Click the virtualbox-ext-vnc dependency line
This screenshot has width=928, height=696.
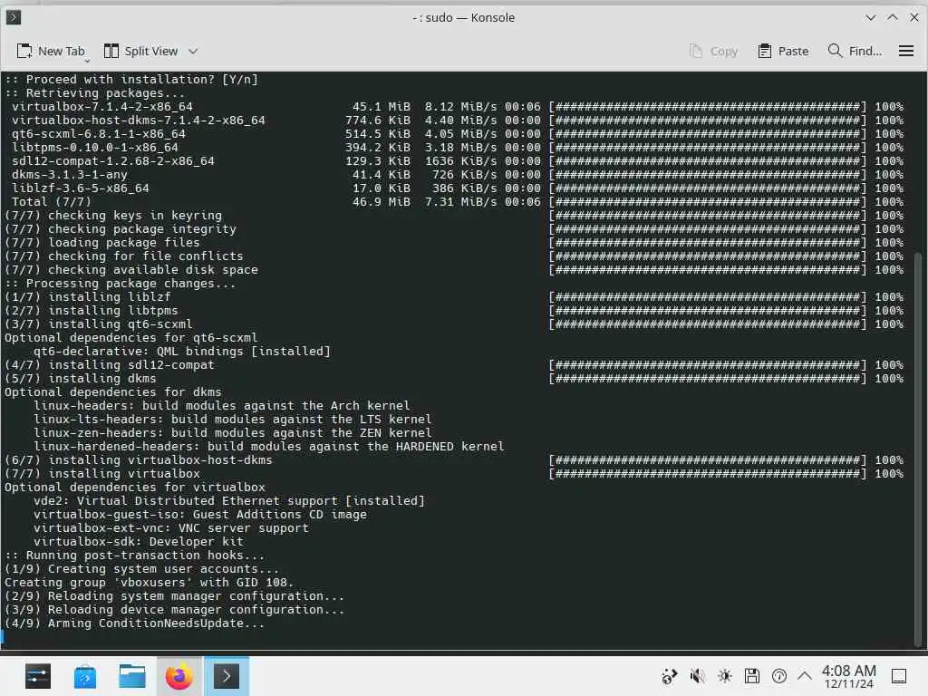[171, 528]
